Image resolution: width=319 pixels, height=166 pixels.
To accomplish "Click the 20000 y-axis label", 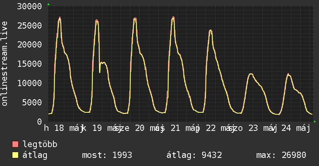I will pyautogui.click(x=29, y=45).
